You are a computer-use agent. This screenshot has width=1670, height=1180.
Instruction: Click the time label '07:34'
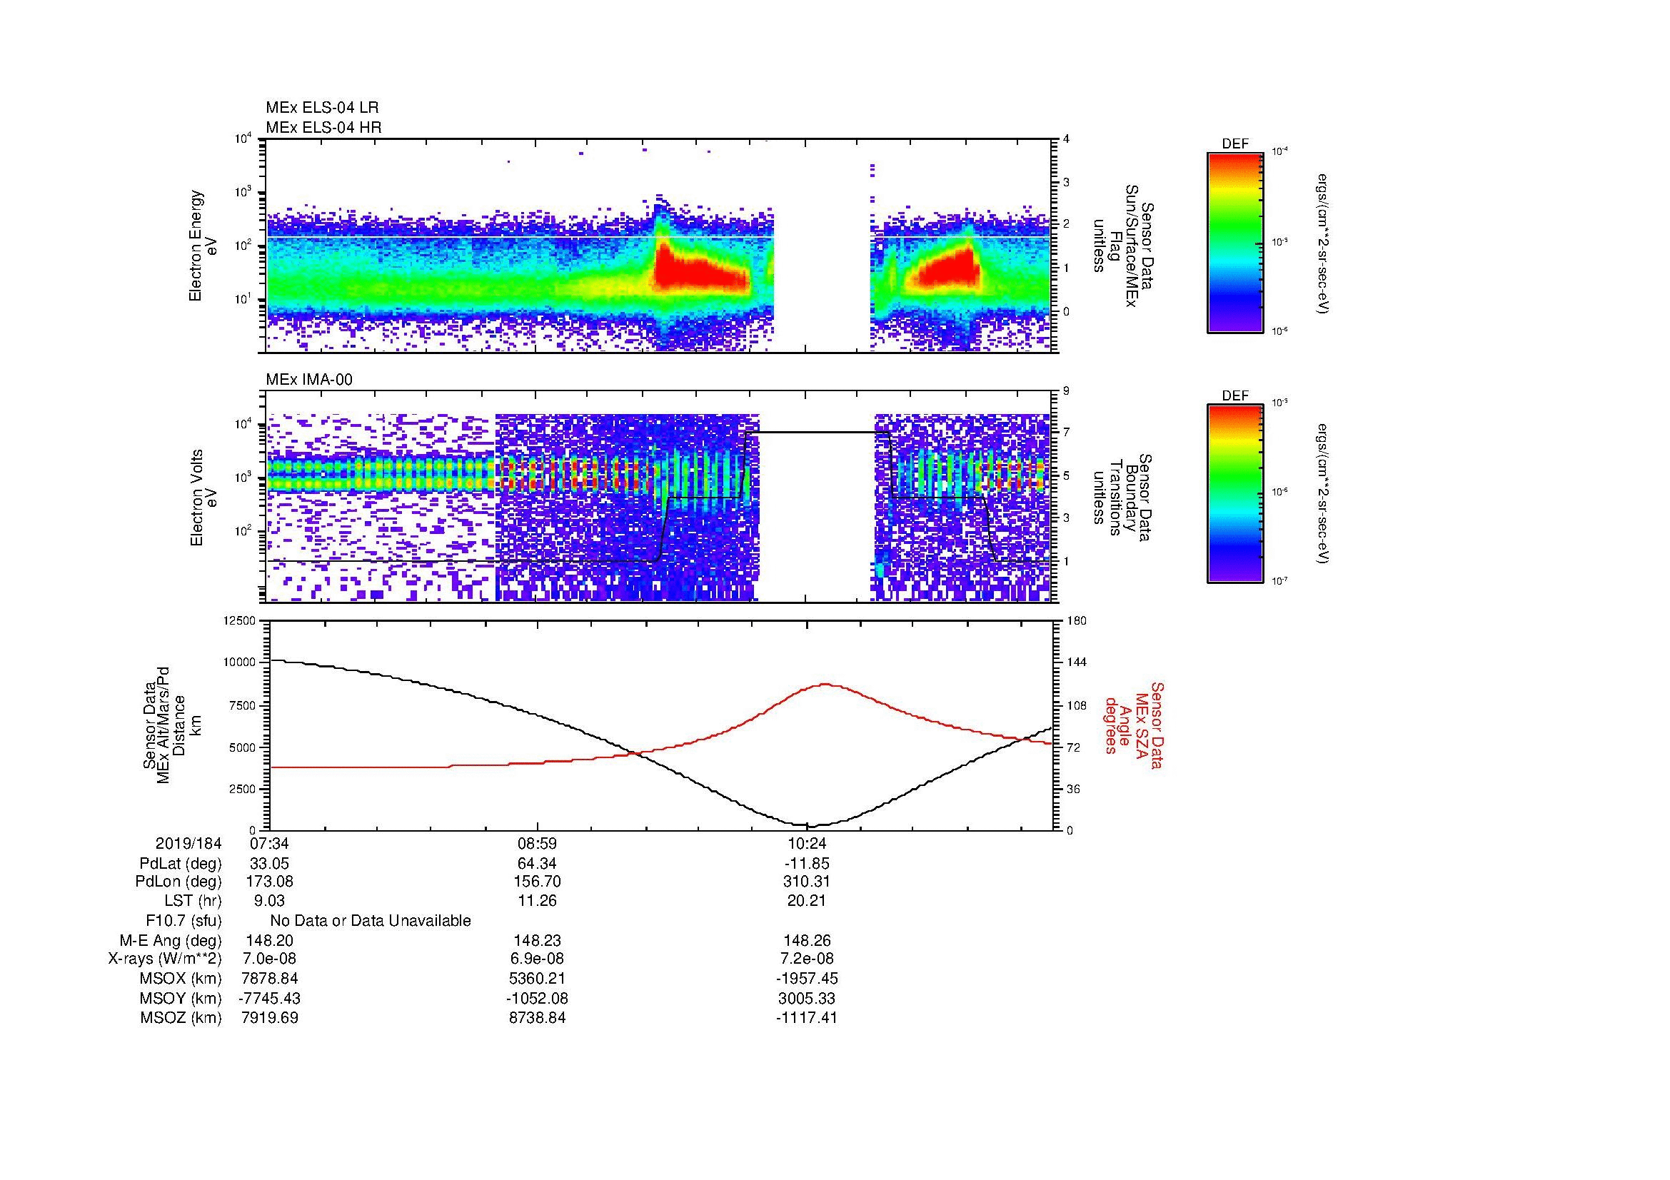(270, 844)
